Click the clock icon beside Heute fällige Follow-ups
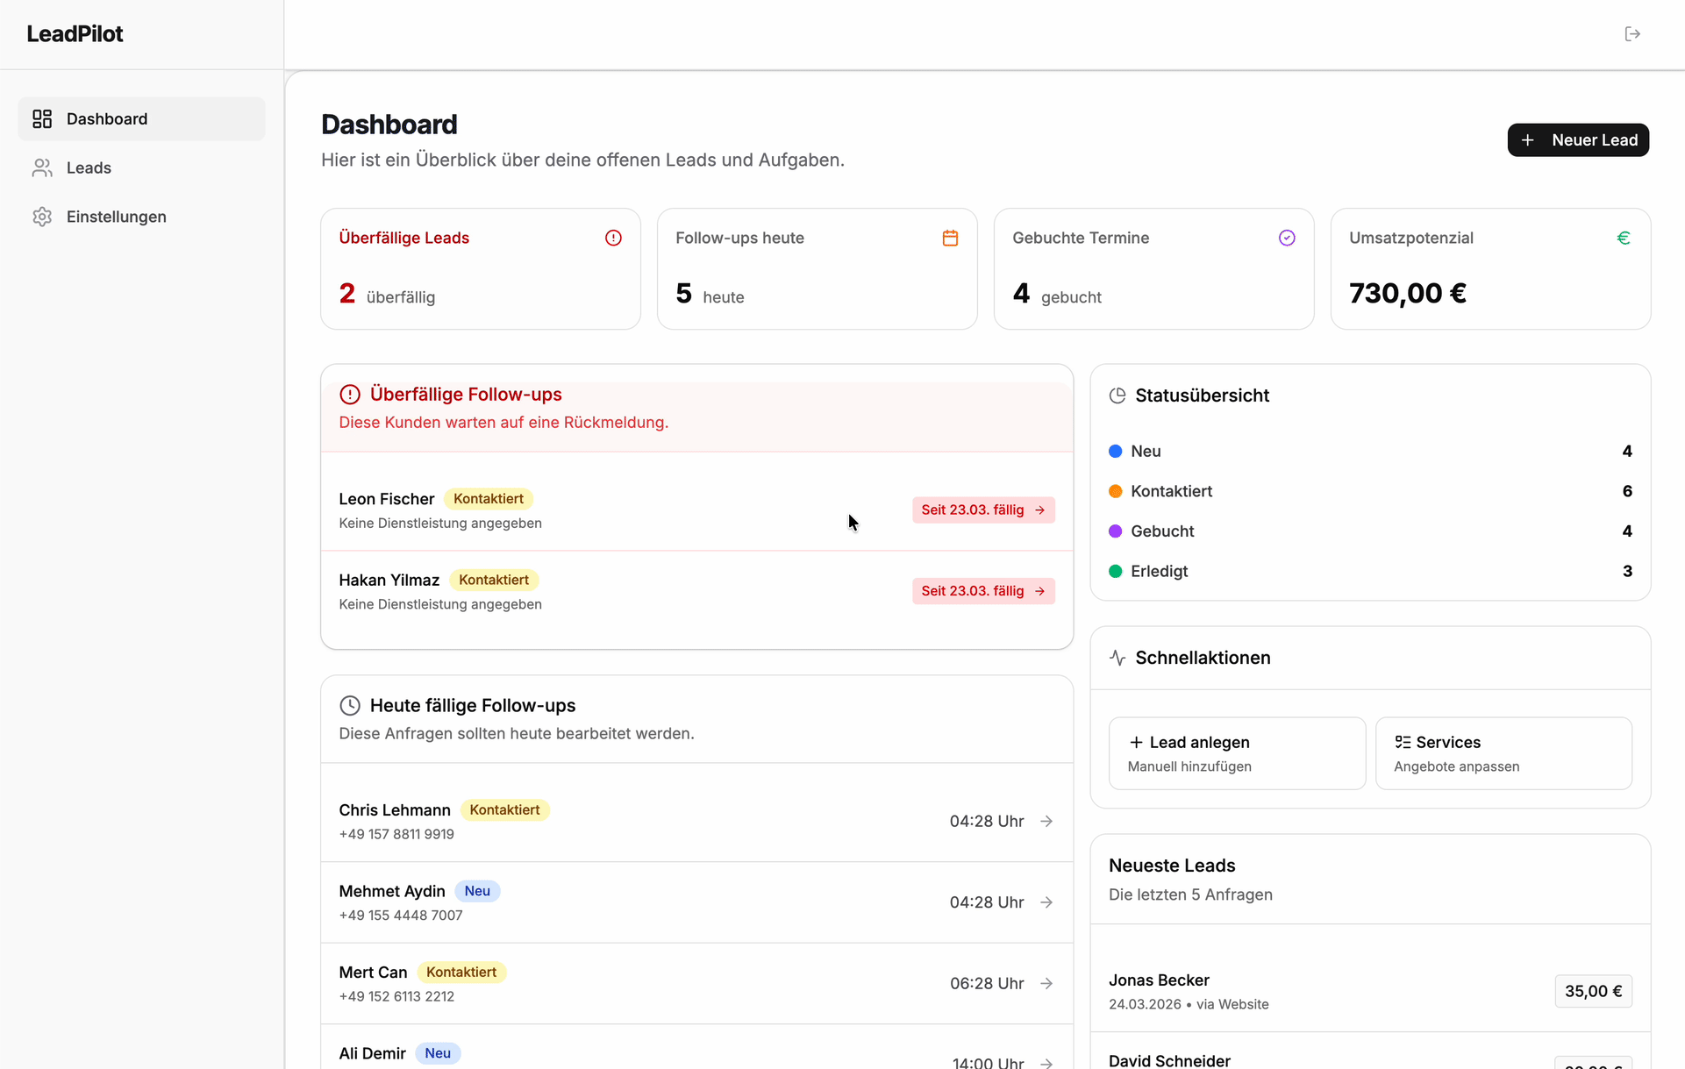The image size is (1685, 1069). click(x=349, y=705)
